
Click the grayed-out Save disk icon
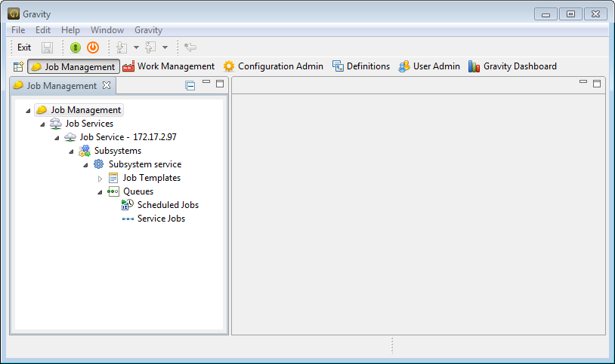pyautogui.click(x=47, y=47)
